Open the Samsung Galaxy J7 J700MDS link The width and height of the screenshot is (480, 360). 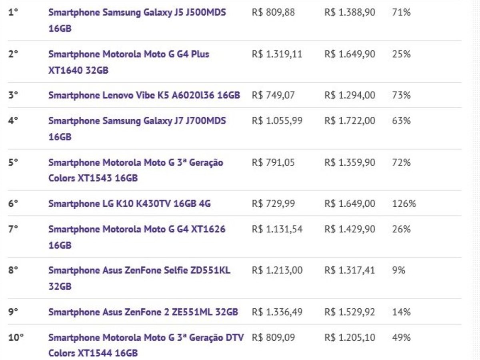[x=137, y=121]
